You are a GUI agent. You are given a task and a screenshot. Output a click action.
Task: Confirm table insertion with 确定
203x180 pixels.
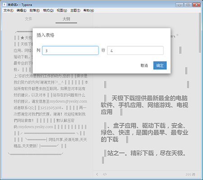(x=160, y=66)
